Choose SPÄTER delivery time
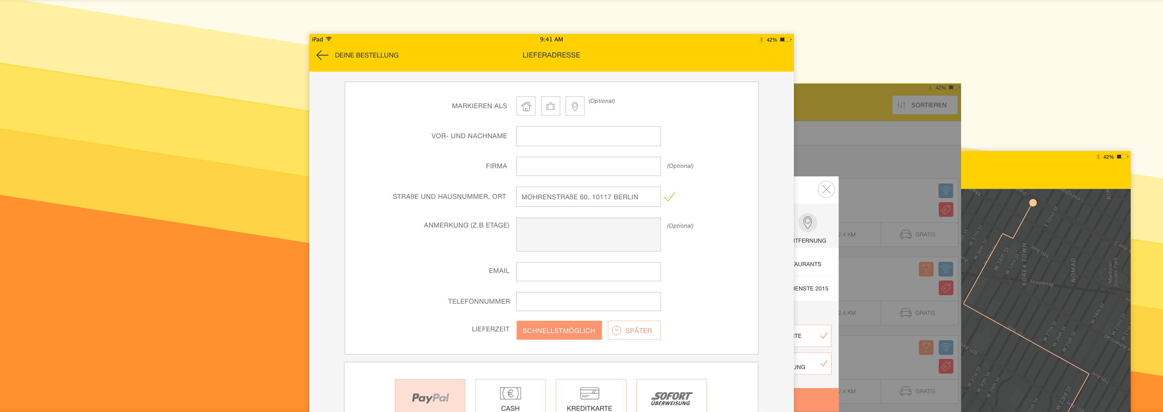 (x=634, y=330)
